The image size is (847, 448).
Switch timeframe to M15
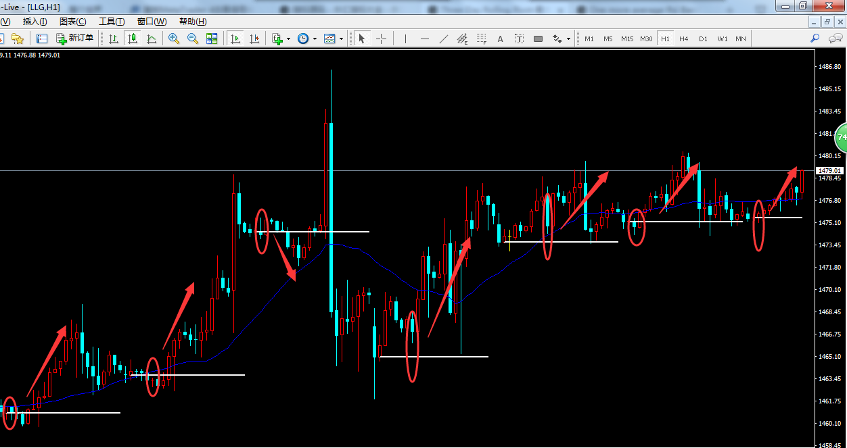(627, 39)
